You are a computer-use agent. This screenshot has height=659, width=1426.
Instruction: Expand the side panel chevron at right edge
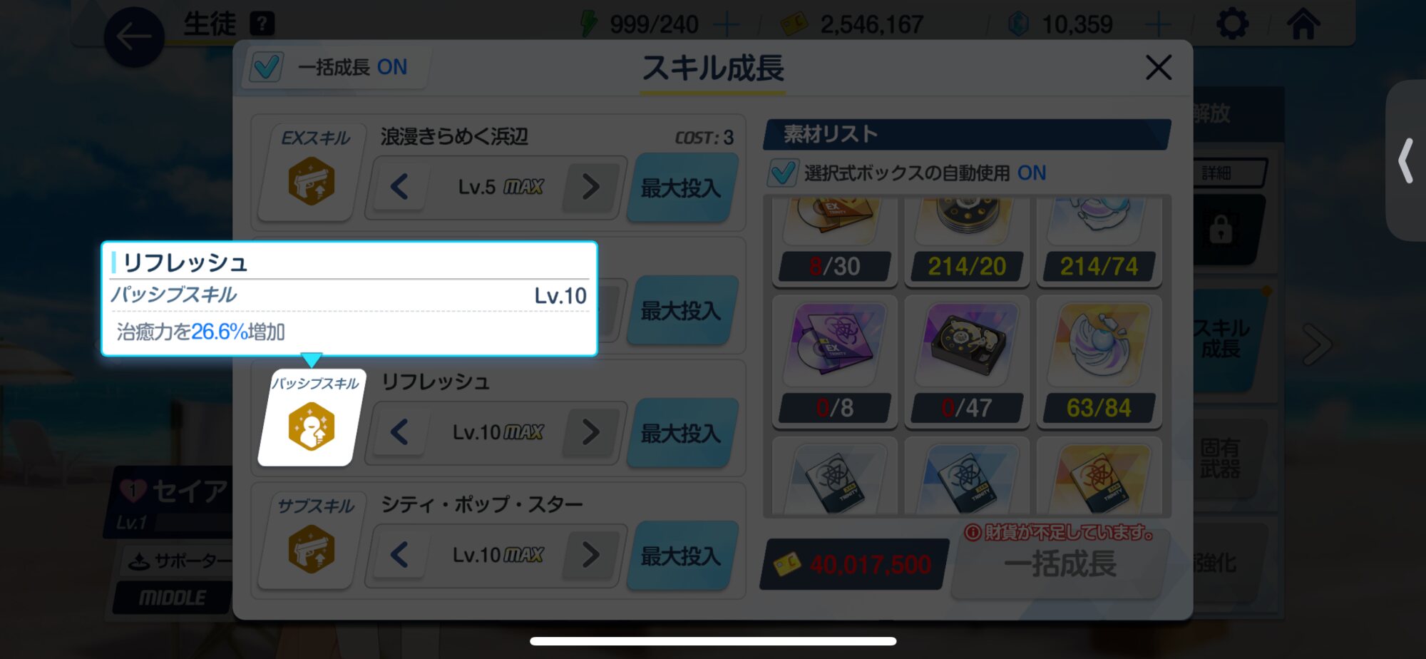tap(1406, 161)
